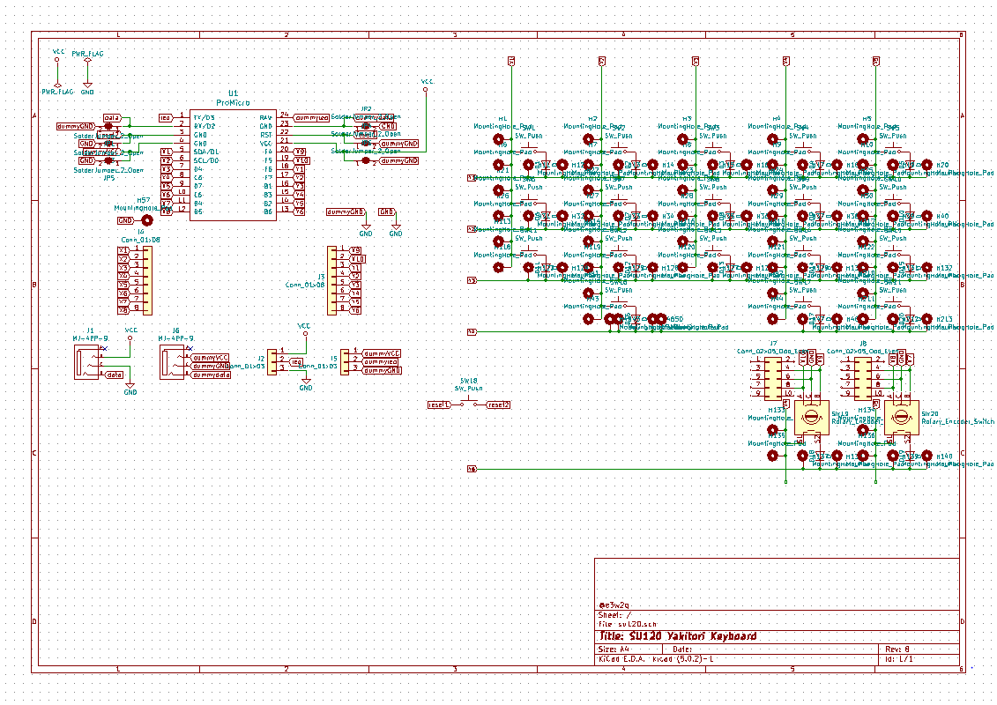This screenshot has height=705, width=997.
Task: Select the GND label beside H57
Action: pyautogui.click(x=125, y=220)
